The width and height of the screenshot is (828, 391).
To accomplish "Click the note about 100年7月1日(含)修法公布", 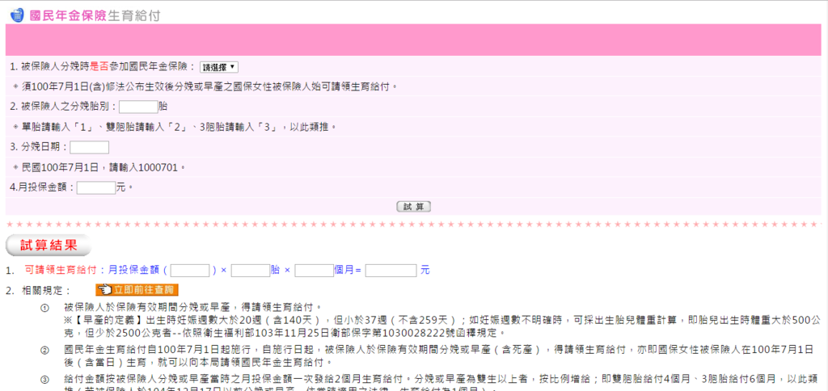I will tap(209, 86).
